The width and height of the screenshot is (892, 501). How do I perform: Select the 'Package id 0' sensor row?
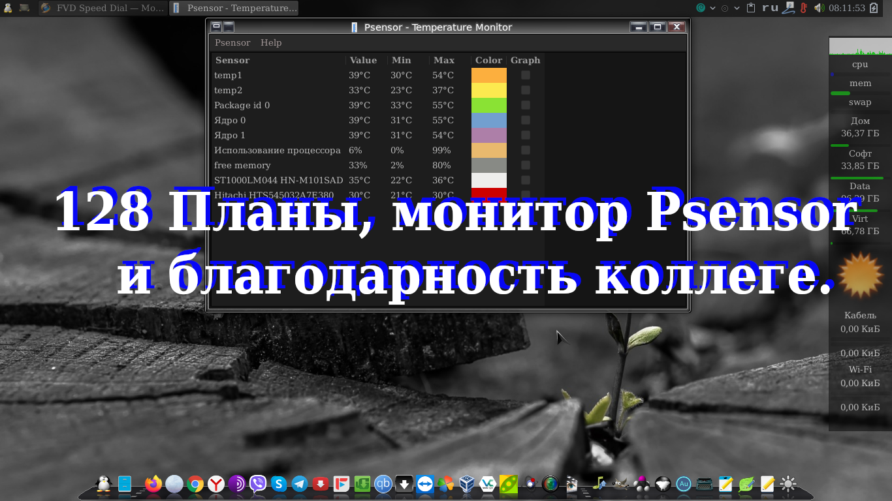(x=378, y=105)
